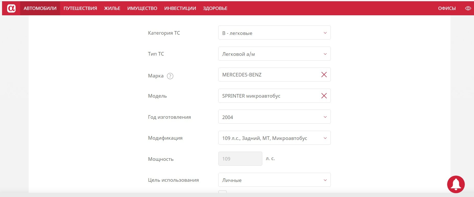Clear the SPRINTER model field
The height and width of the screenshot is (197, 474).
(324, 96)
